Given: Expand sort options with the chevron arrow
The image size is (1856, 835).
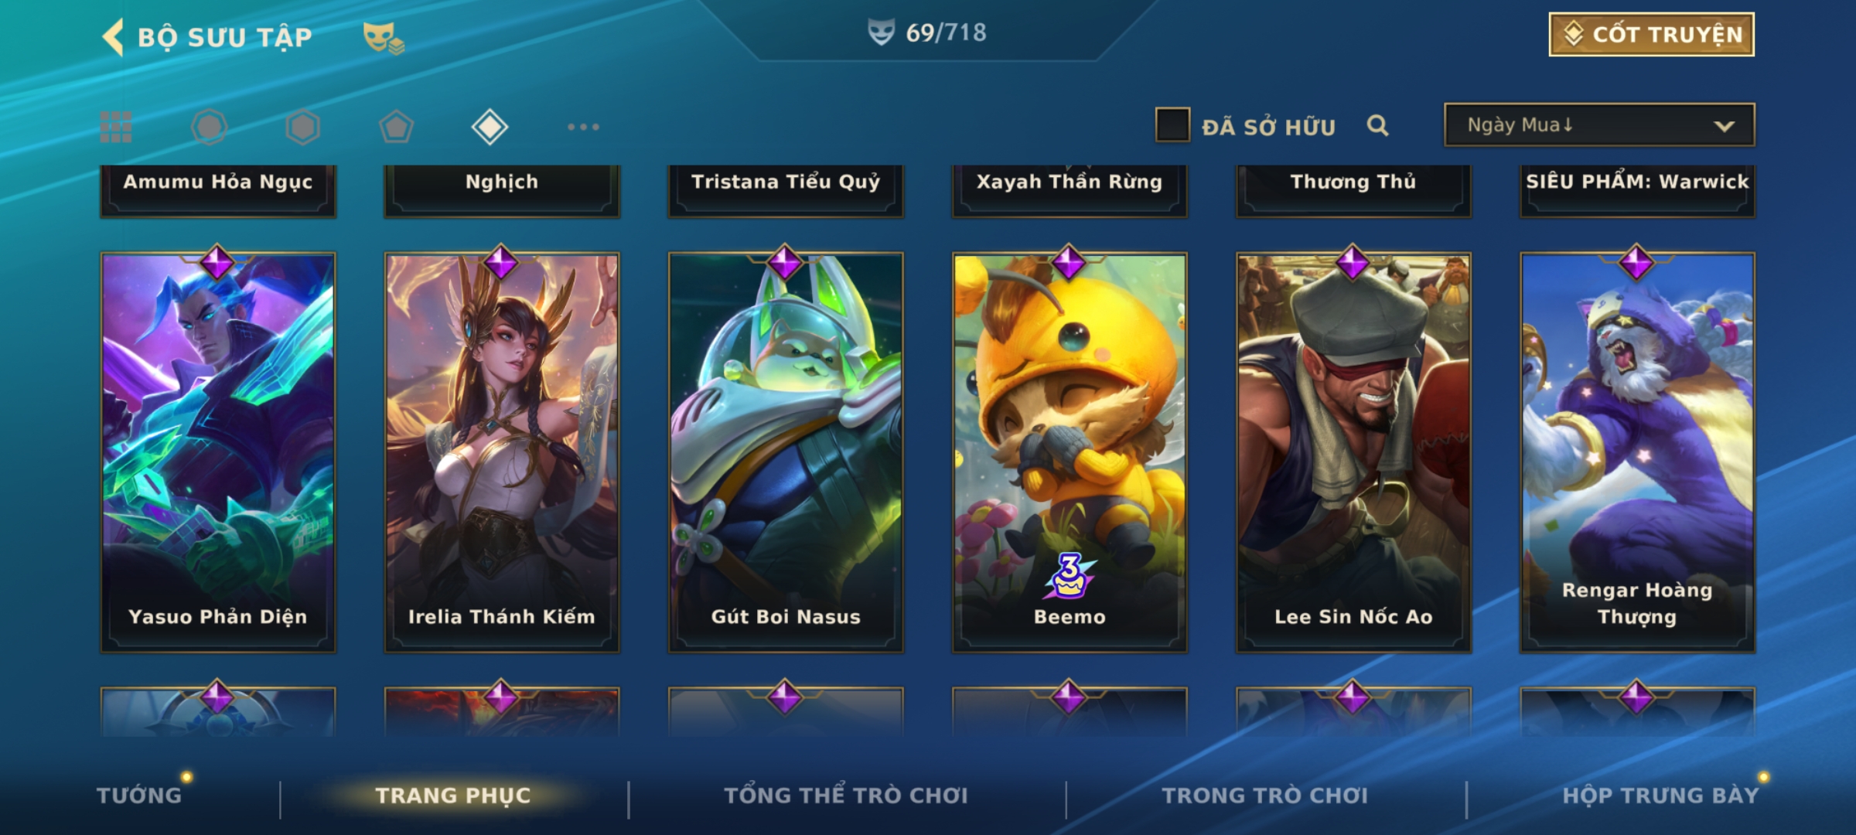Looking at the screenshot, I should click(x=1724, y=126).
